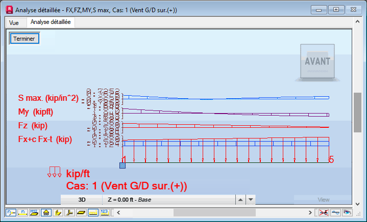Open the display attributes eye icon
This screenshot has height=222, width=367.
tap(347, 213)
